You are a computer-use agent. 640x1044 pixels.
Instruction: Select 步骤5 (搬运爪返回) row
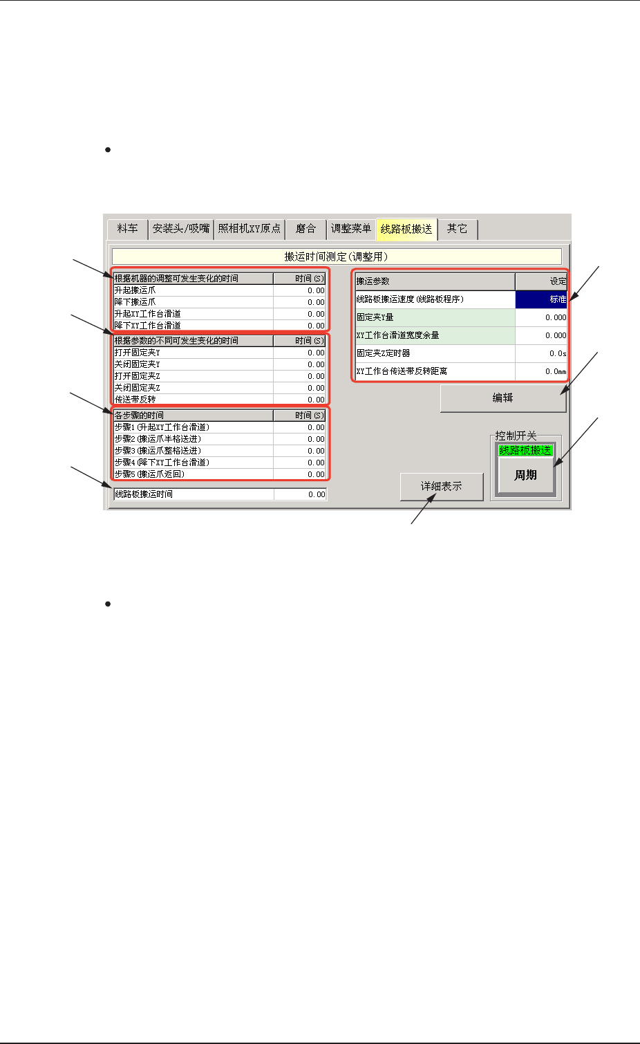(x=220, y=474)
